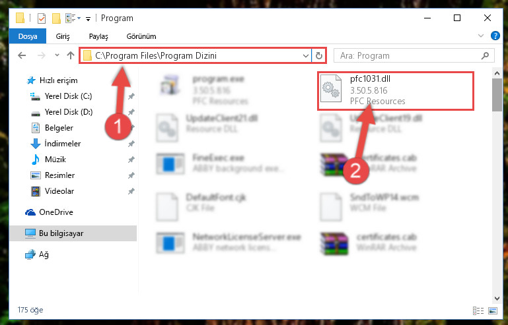Viewport: 508px width, 325px height.
Task: Click the Ara: Program search field
Action: click(x=414, y=55)
